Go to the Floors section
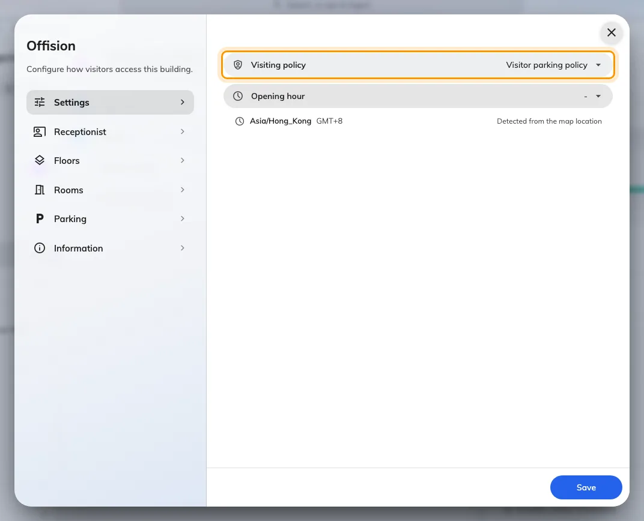The image size is (644, 521). click(110, 160)
